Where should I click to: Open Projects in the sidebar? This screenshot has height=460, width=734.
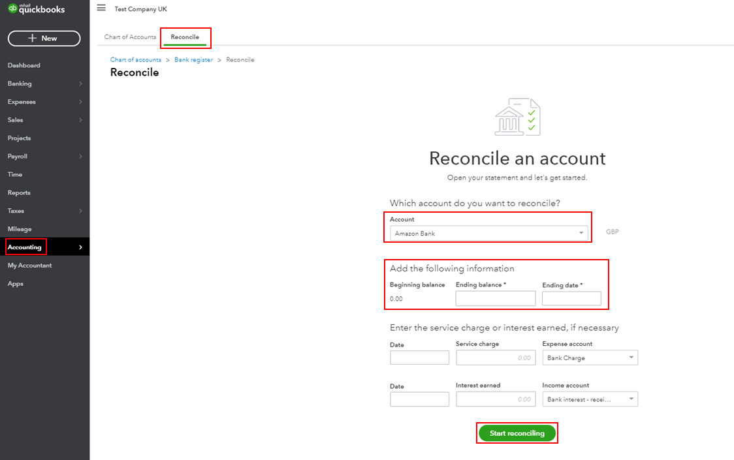click(19, 138)
